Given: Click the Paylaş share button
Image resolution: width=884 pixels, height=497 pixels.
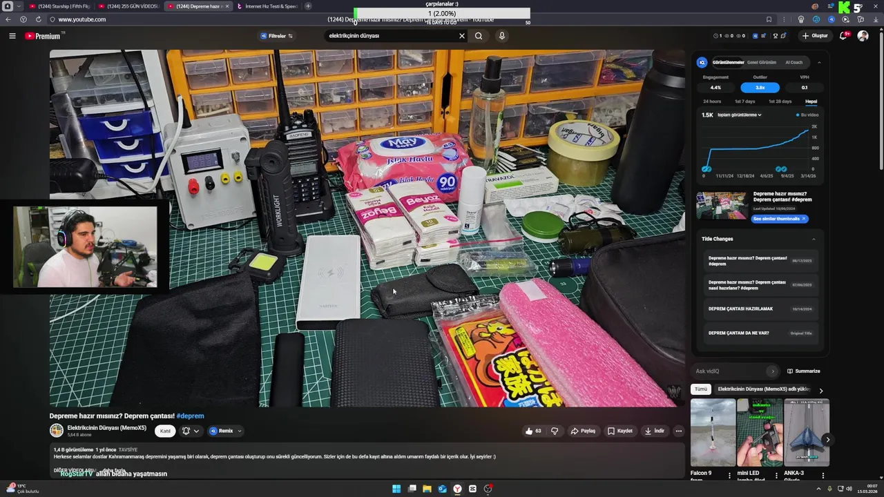Looking at the screenshot, I should tap(583, 431).
